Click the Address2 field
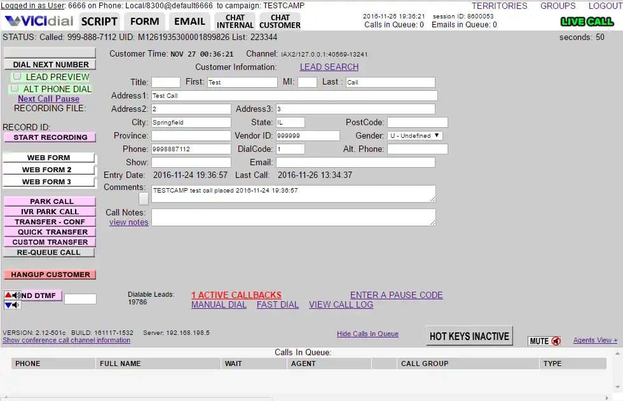 pos(191,109)
